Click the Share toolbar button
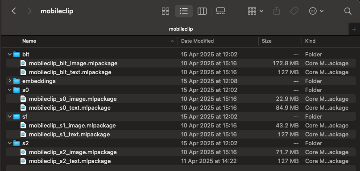360x171 pixels. (x=277, y=11)
